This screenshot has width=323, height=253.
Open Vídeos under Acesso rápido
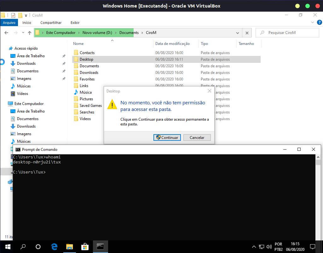tap(22, 94)
